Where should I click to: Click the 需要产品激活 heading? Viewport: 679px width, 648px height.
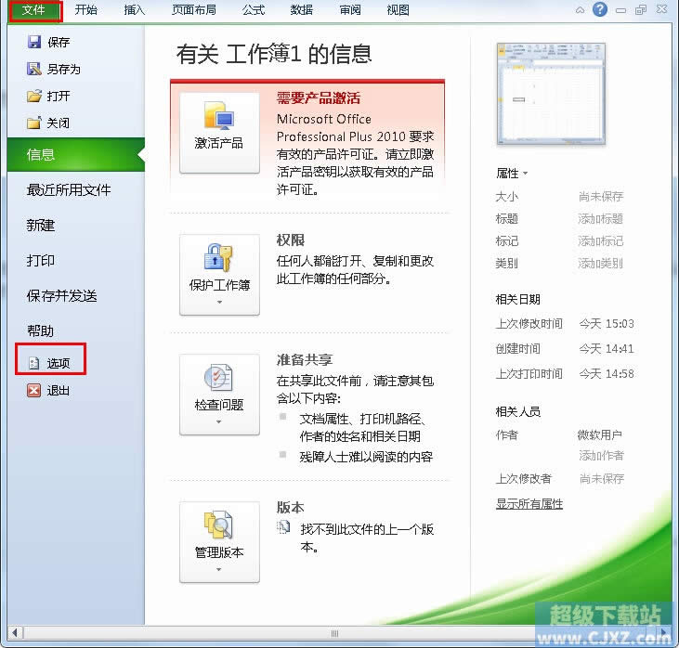point(319,98)
